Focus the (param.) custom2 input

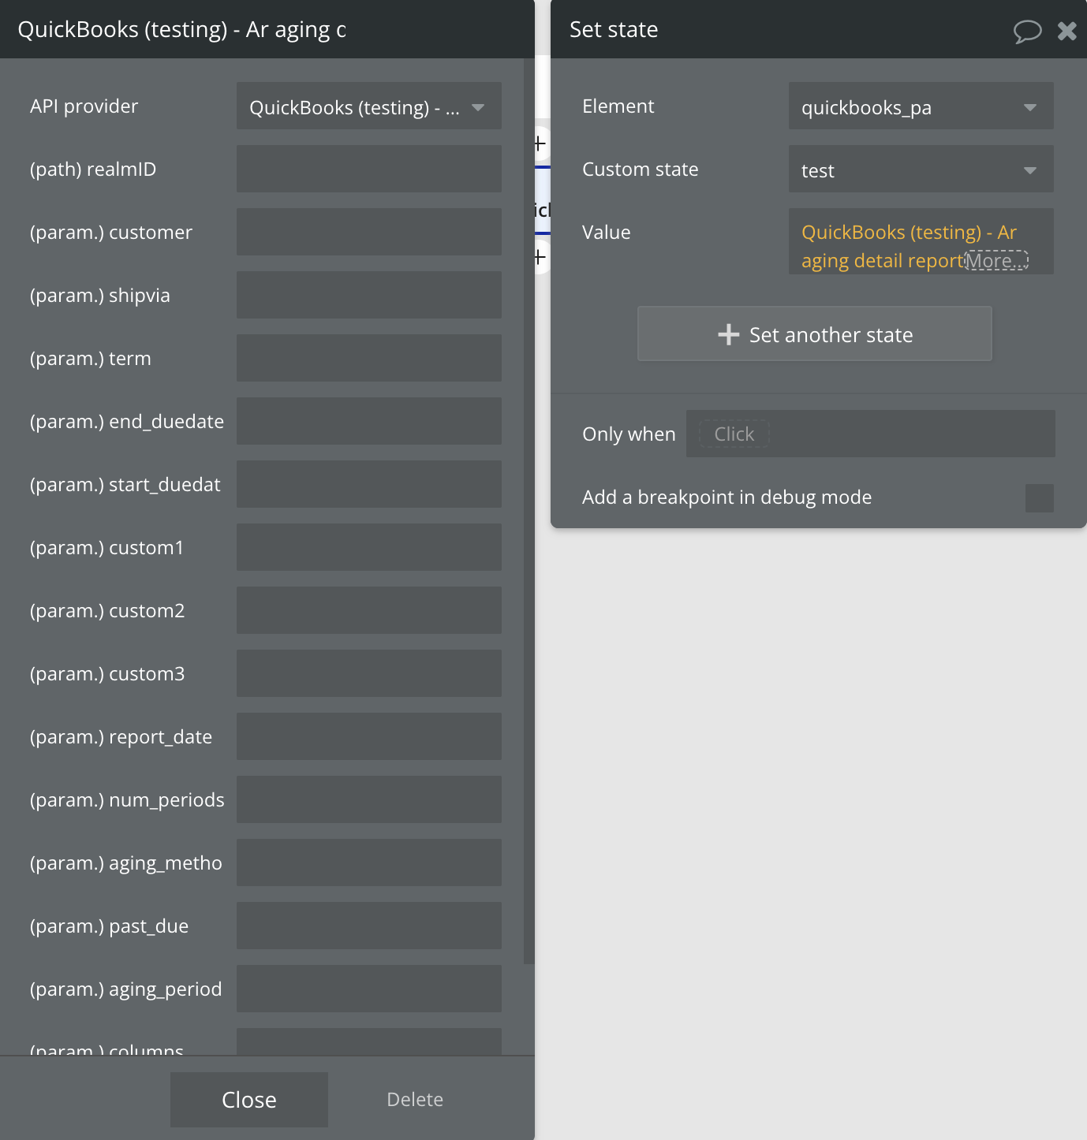[x=369, y=610]
